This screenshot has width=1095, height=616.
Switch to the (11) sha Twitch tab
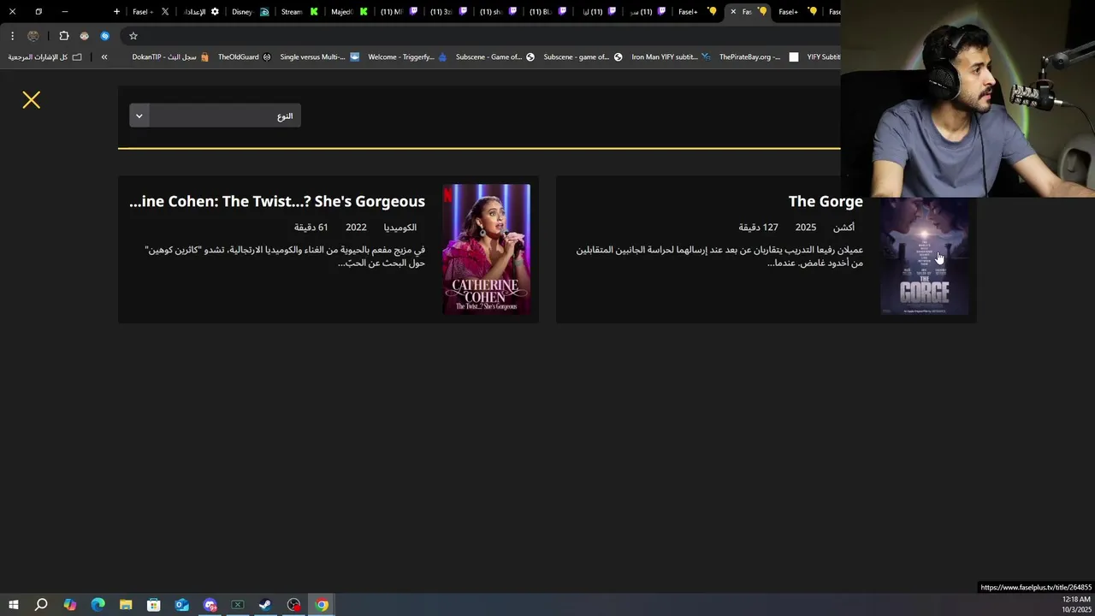498,12
